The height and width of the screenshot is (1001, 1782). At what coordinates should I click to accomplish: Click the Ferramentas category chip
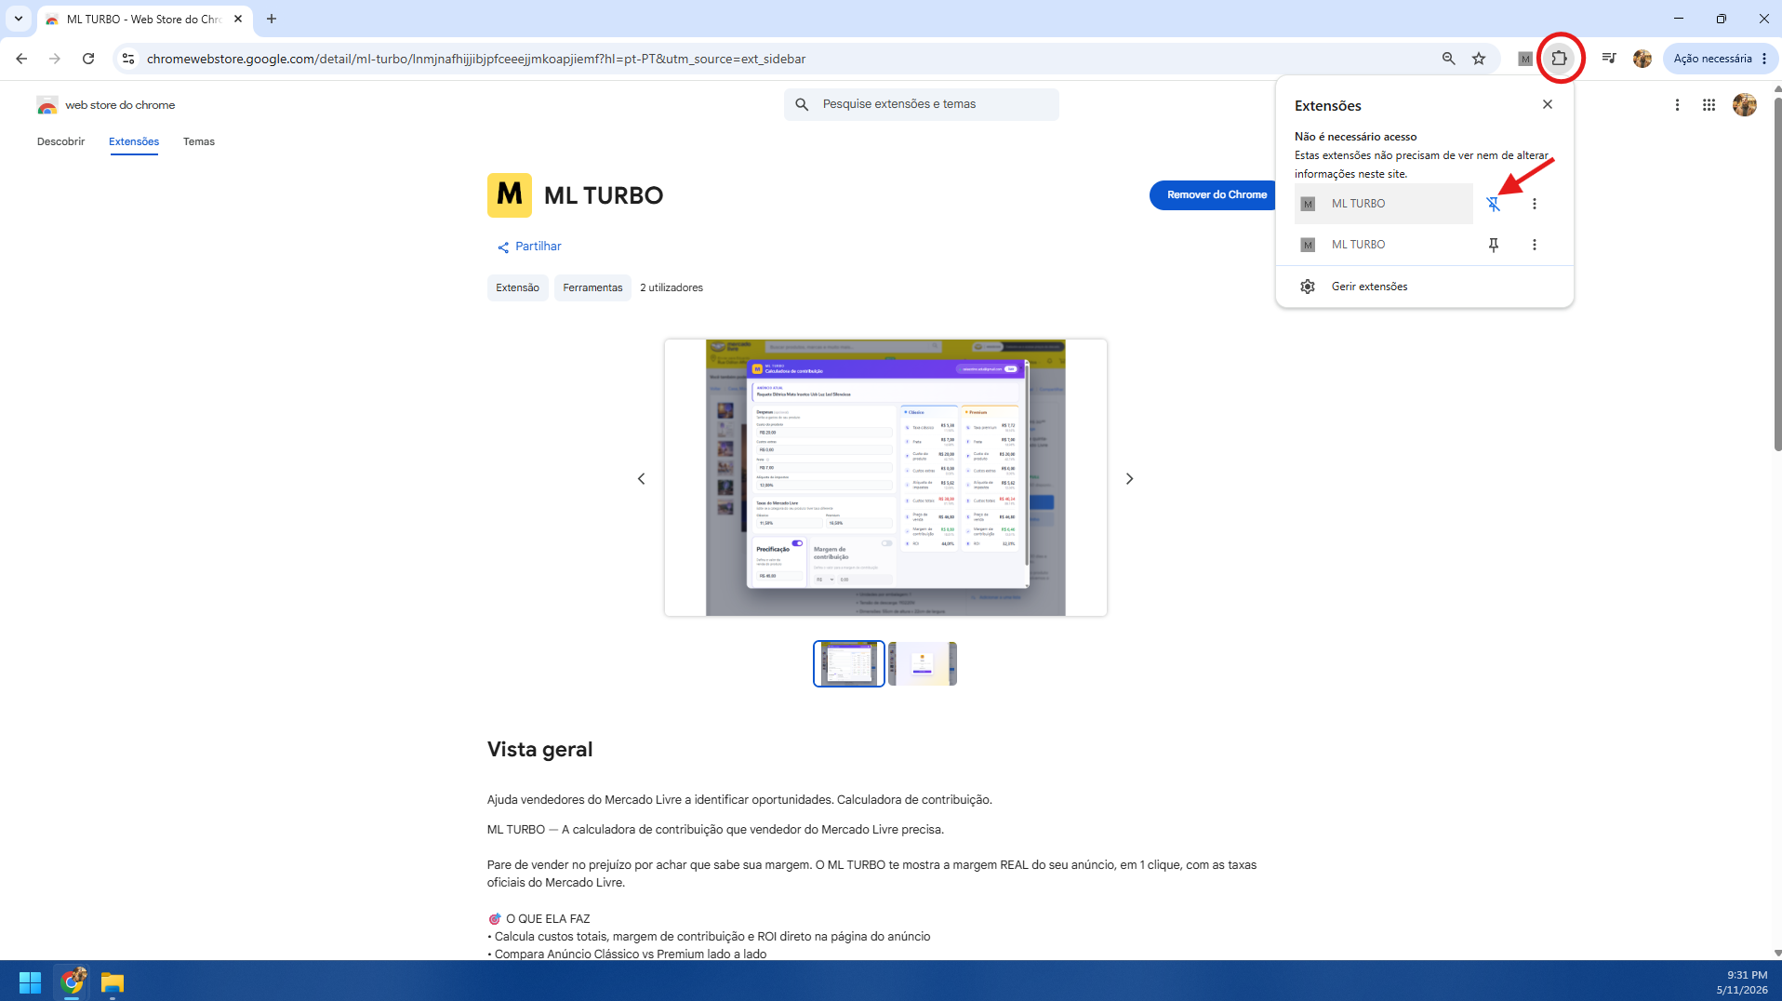[592, 287]
